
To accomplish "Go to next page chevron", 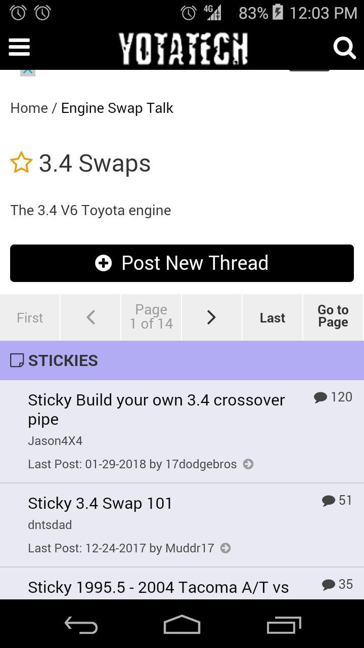I will [x=212, y=317].
